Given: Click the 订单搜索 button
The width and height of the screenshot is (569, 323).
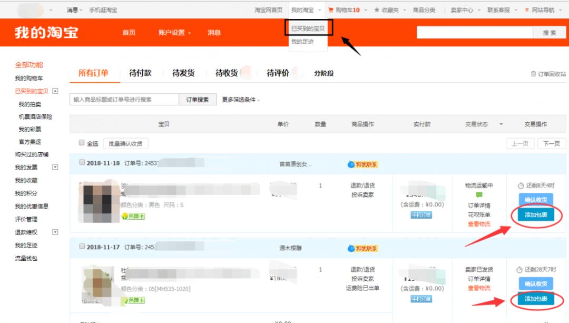Looking at the screenshot, I should pyautogui.click(x=198, y=100).
